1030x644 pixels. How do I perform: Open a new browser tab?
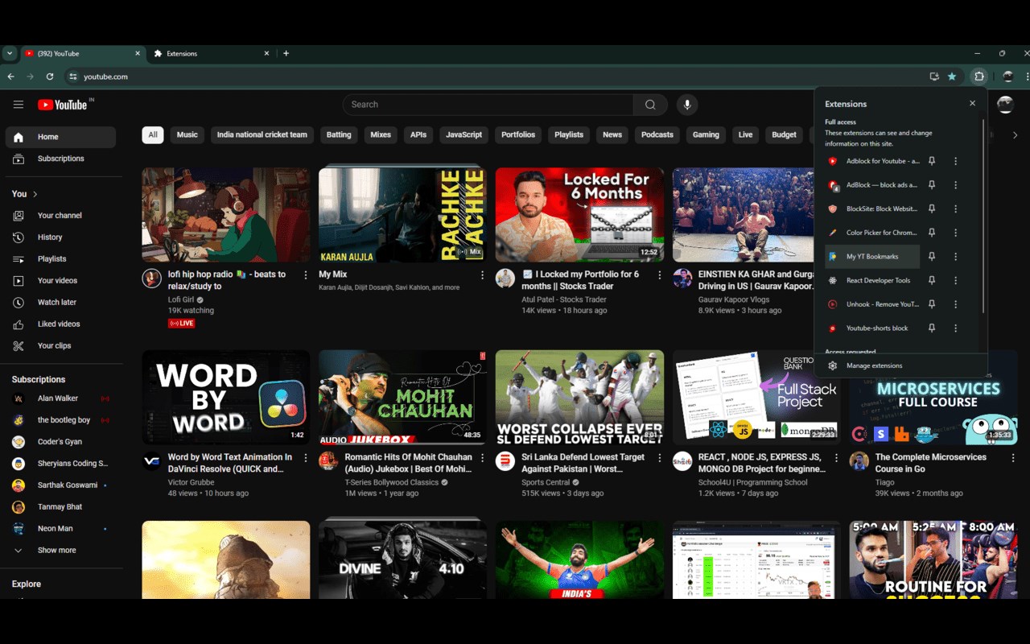pos(286,53)
